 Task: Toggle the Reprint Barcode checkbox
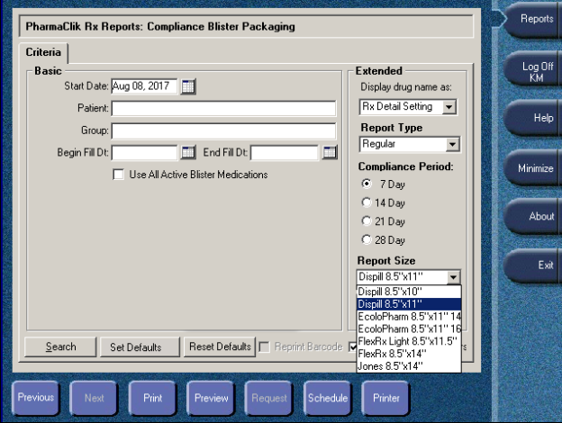[x=264, y=347]
